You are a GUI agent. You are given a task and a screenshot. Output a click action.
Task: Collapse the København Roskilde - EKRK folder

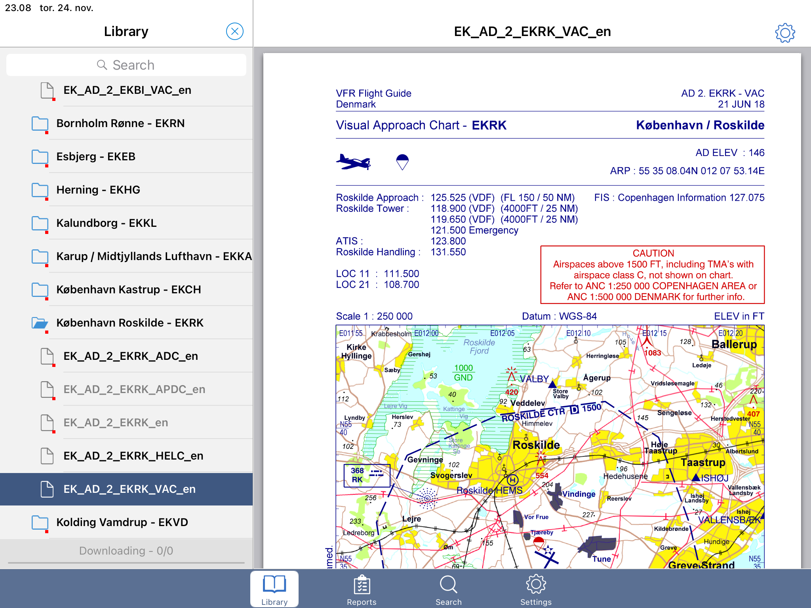[x=126, y=323]
